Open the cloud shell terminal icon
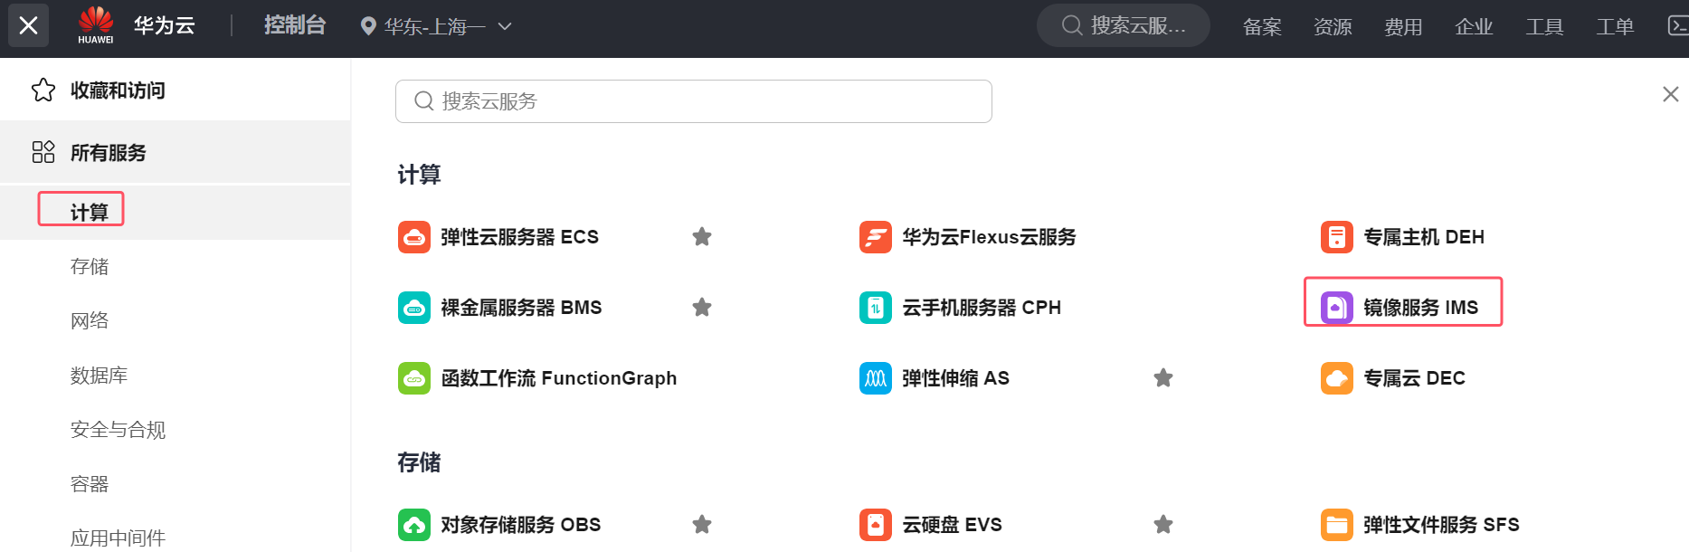The width and height of the screenshot is (1689, 552). (1678, 25)
